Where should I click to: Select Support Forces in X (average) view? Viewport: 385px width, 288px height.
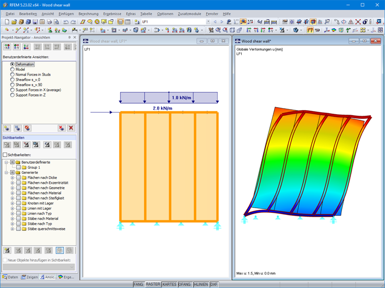click(12, 90)
